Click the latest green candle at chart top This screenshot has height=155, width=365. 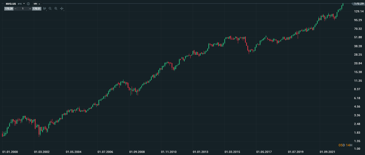343,4
